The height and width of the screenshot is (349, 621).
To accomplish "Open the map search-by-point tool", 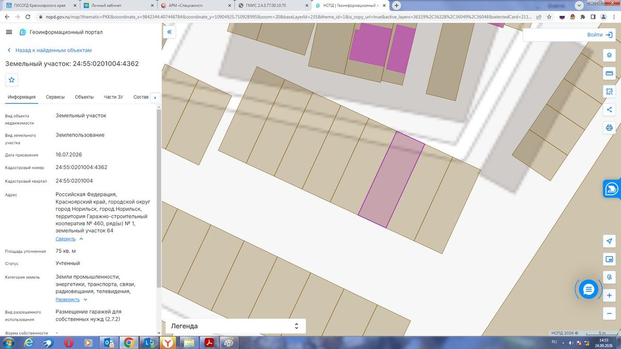I will tap(609, 277).
